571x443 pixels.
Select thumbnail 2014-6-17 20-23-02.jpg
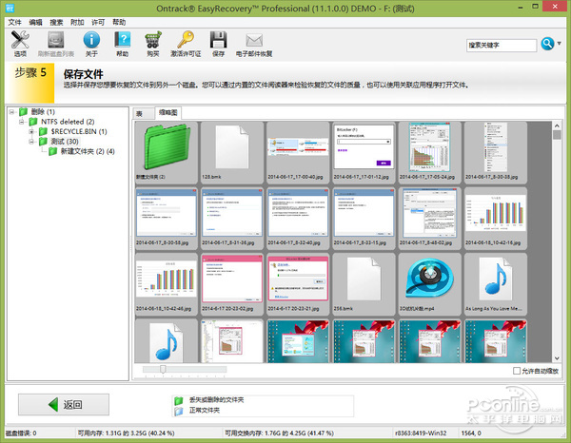pos(232,283)
